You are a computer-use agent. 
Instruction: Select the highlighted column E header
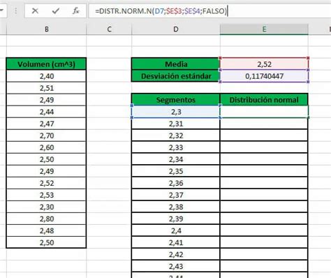click(x=264, y=29)
